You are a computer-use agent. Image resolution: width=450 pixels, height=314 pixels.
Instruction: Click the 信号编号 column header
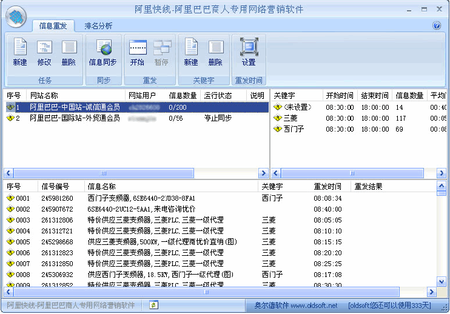tap(61, 186)
